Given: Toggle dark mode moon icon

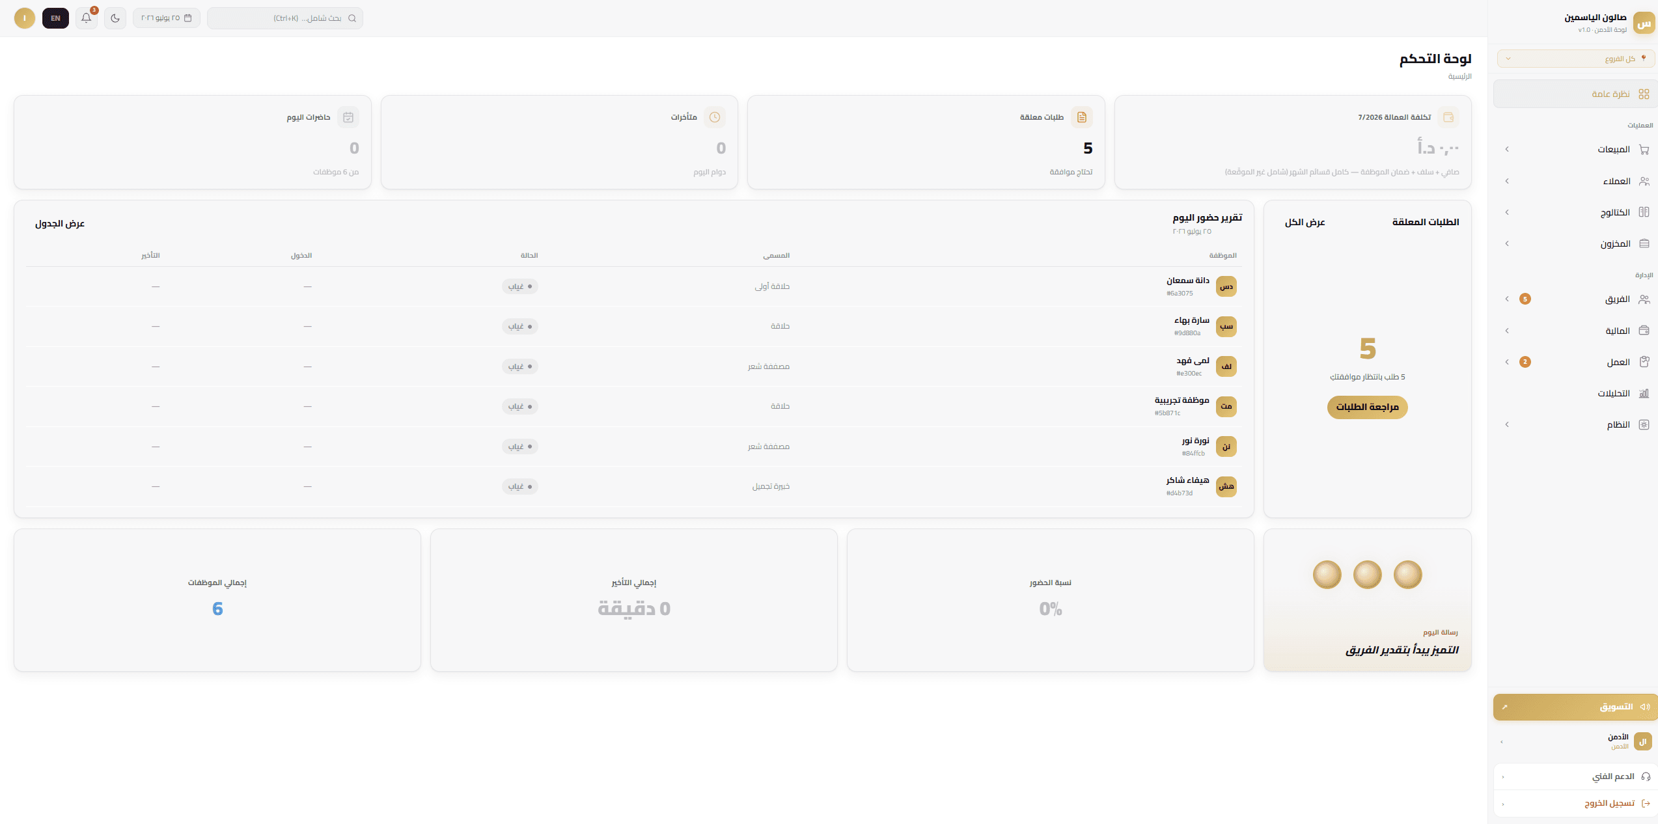Looking at the screenshot, I should (115, 18).
